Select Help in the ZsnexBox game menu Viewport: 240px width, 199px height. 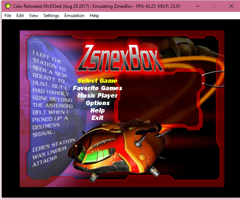pyautogui.click(x=97, y=110)
